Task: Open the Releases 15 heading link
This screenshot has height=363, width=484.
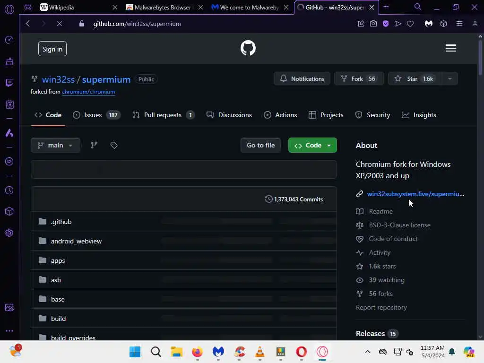Action: (377, 334)
